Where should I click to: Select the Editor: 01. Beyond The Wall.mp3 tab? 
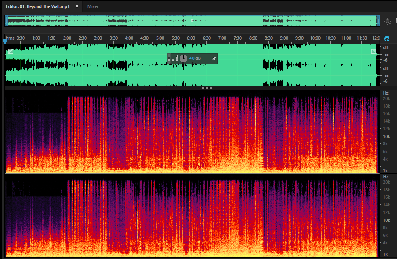(x=38, y=6)
